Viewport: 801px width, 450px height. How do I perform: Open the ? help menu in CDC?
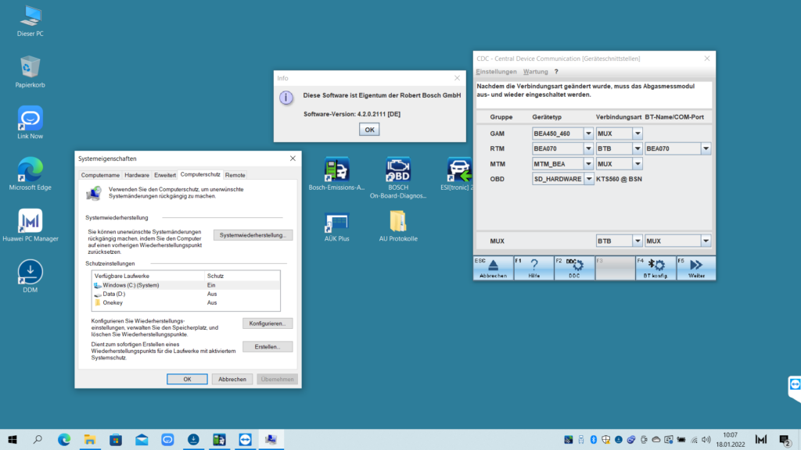pyautogui.click(x=556, y=71)
